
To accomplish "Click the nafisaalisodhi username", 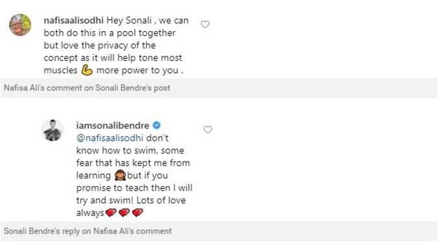I will 74,21.
